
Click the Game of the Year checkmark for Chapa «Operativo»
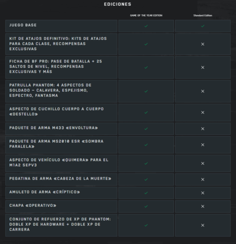coord(146,206)
